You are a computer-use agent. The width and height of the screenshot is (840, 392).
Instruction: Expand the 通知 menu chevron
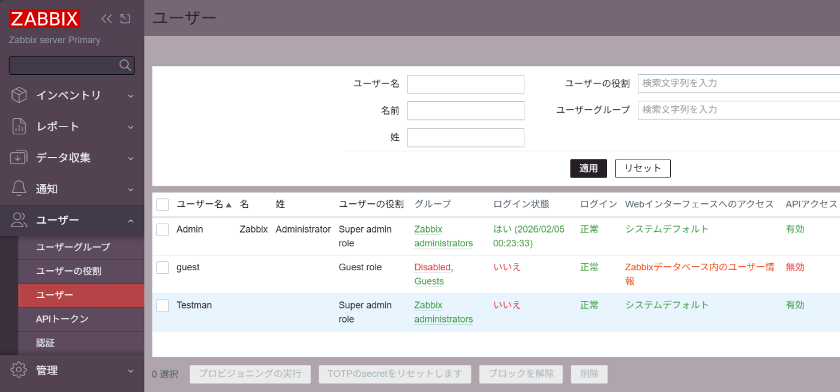point(131,189)
